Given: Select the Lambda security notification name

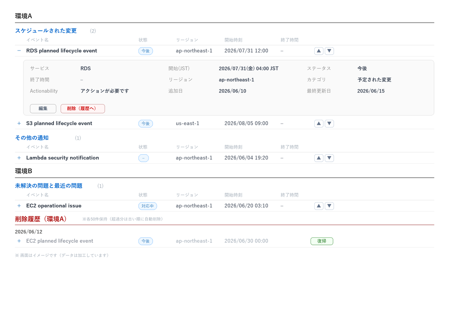Looking at the screenshot, I should point(62,158).
